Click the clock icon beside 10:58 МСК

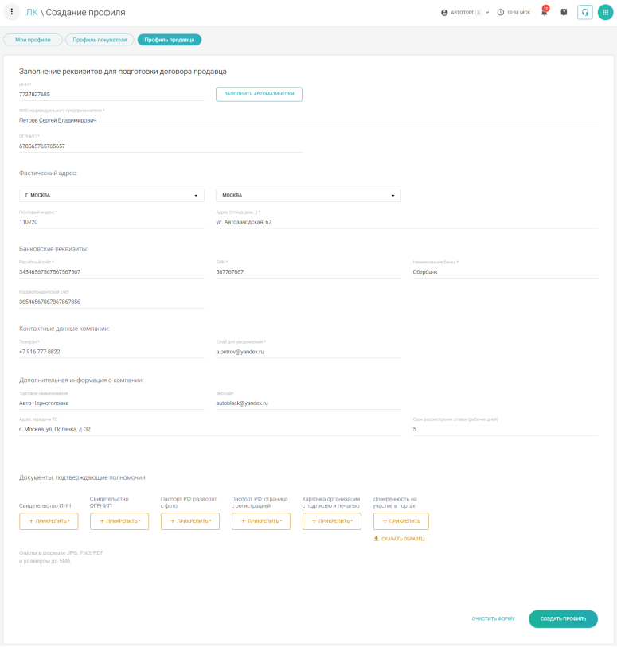pyautogui.click(x=501, y=13)
